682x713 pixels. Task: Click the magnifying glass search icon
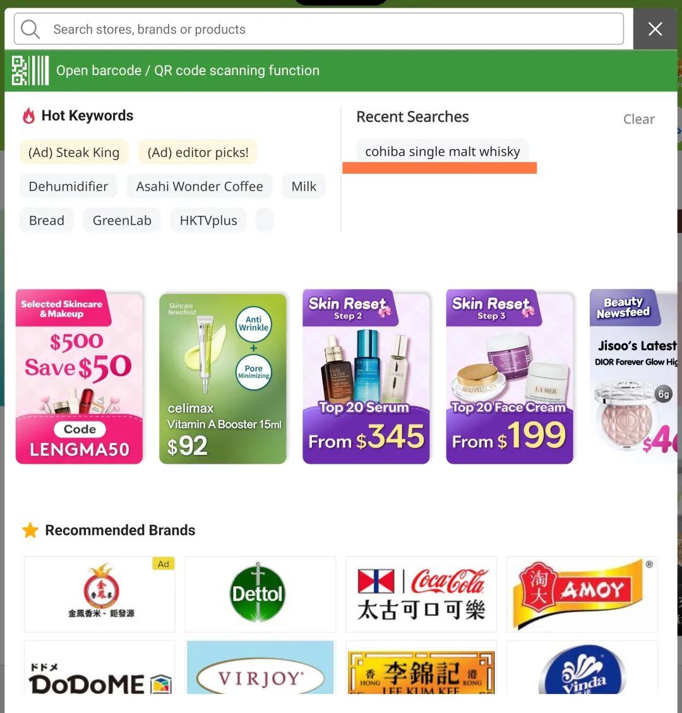[x=30, y=29]
